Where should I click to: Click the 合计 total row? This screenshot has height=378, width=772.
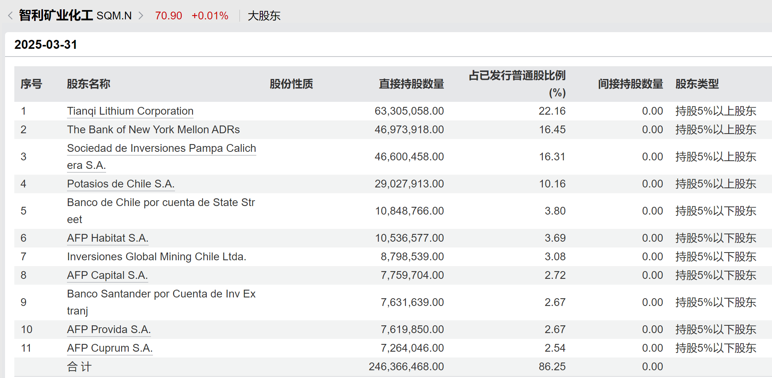pyautogui.click(x=79, y=367)
